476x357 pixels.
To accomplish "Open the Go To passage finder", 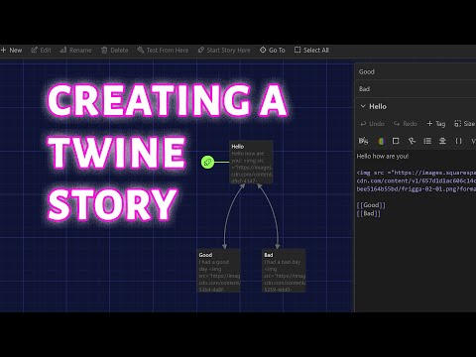I will coord(272,51).
